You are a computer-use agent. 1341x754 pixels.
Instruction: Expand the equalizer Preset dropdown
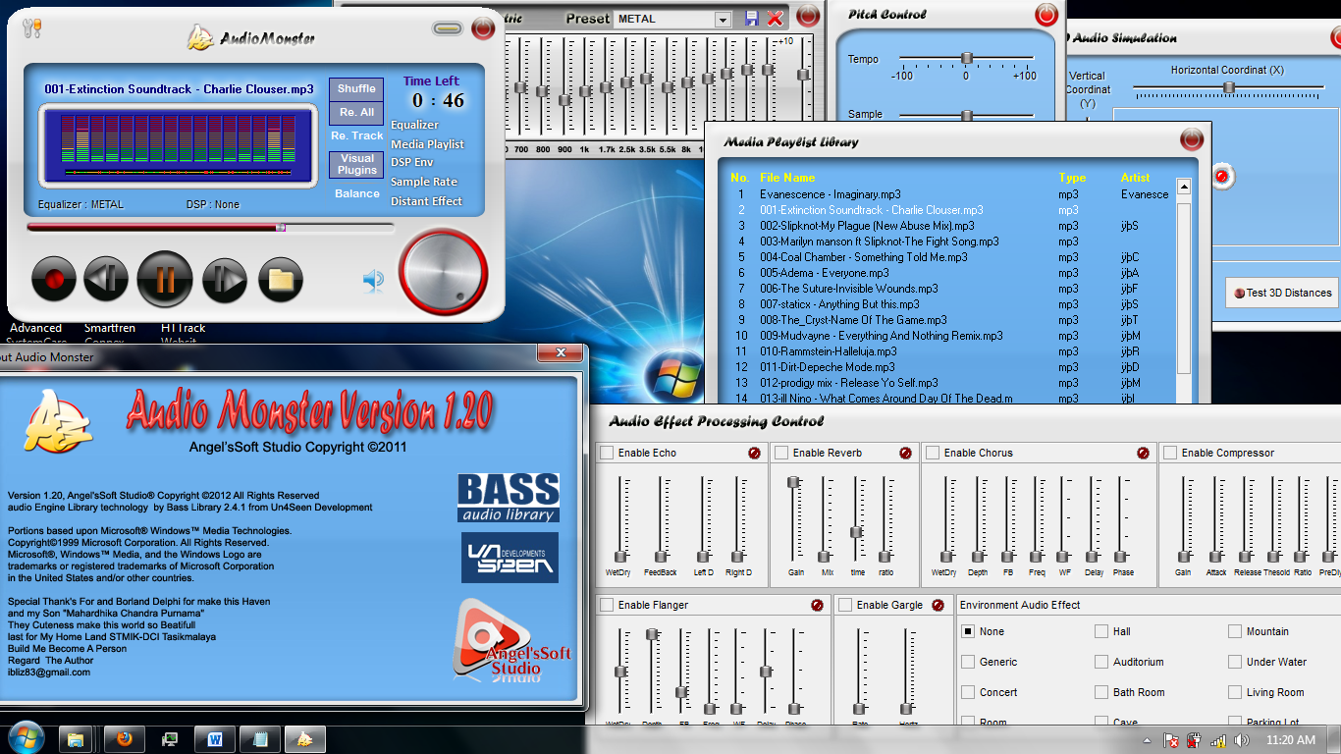tap(723, 20)
